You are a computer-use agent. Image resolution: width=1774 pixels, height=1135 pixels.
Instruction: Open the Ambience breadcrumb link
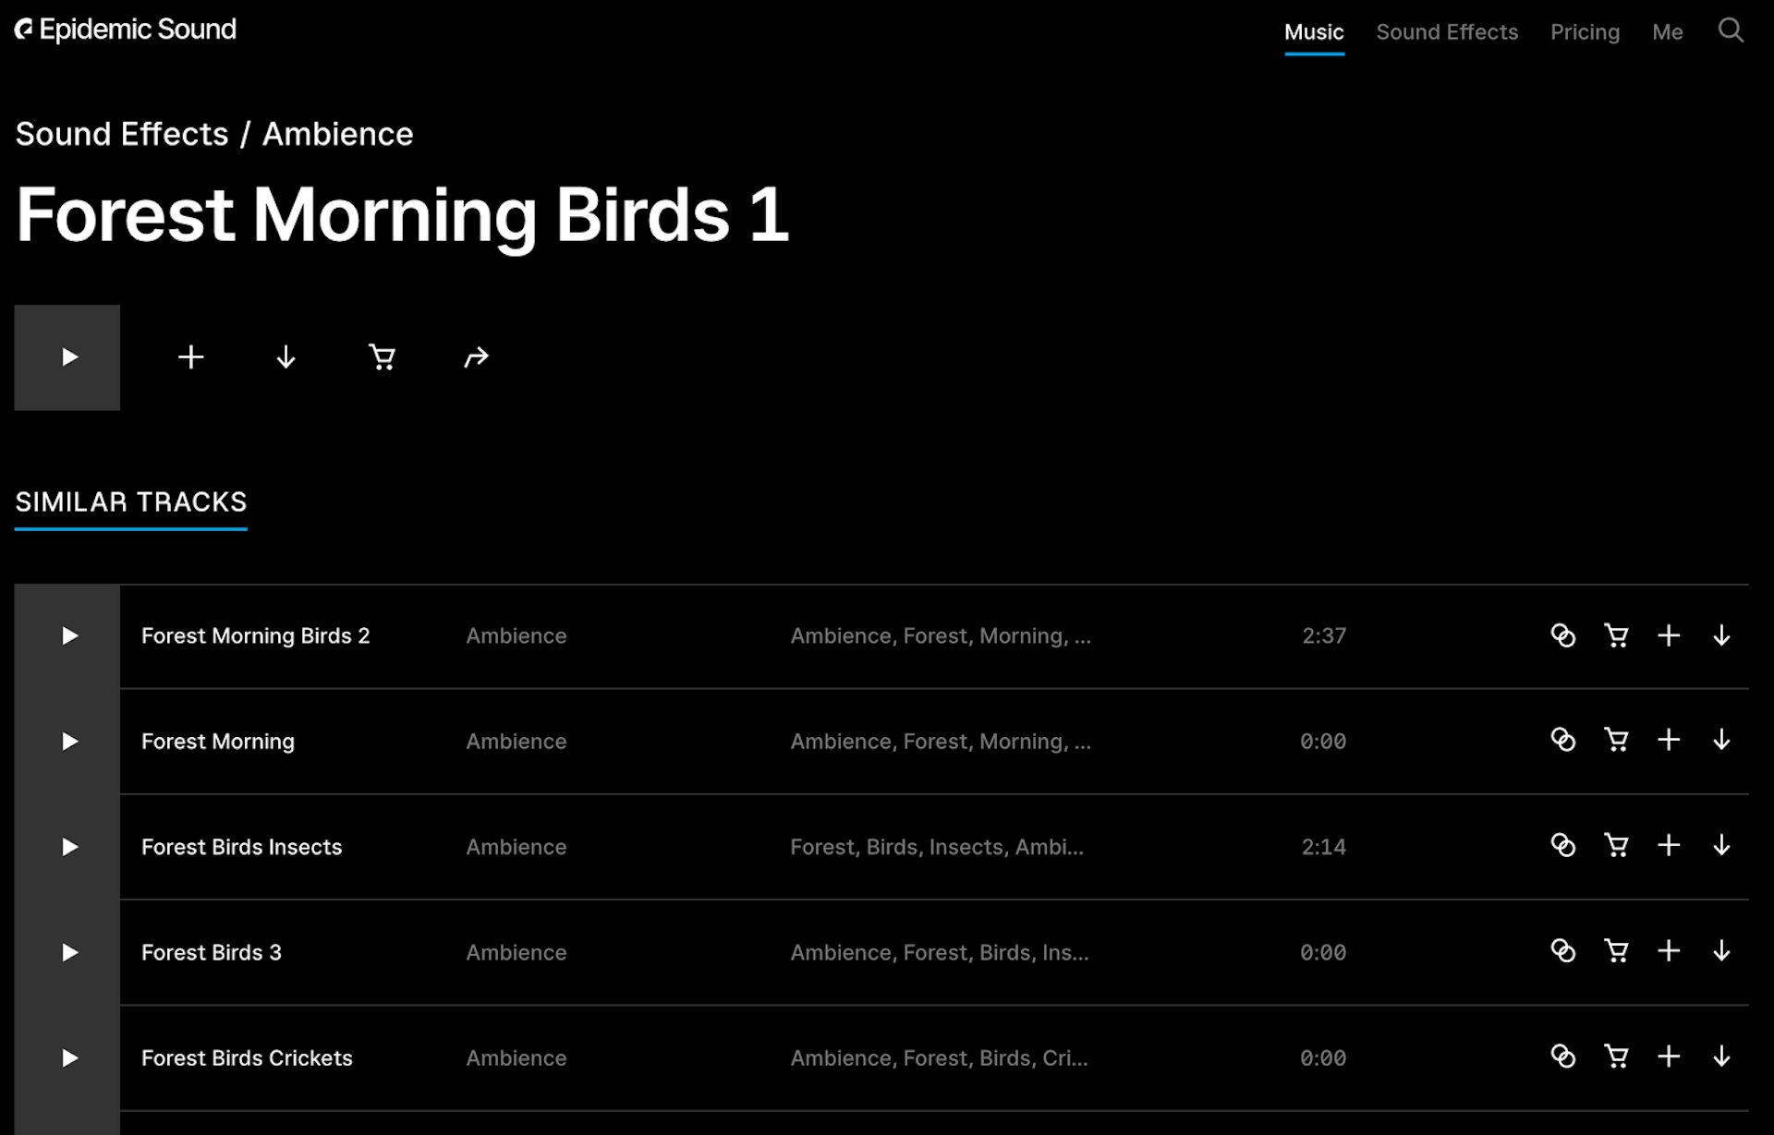(x=337, y=135)
